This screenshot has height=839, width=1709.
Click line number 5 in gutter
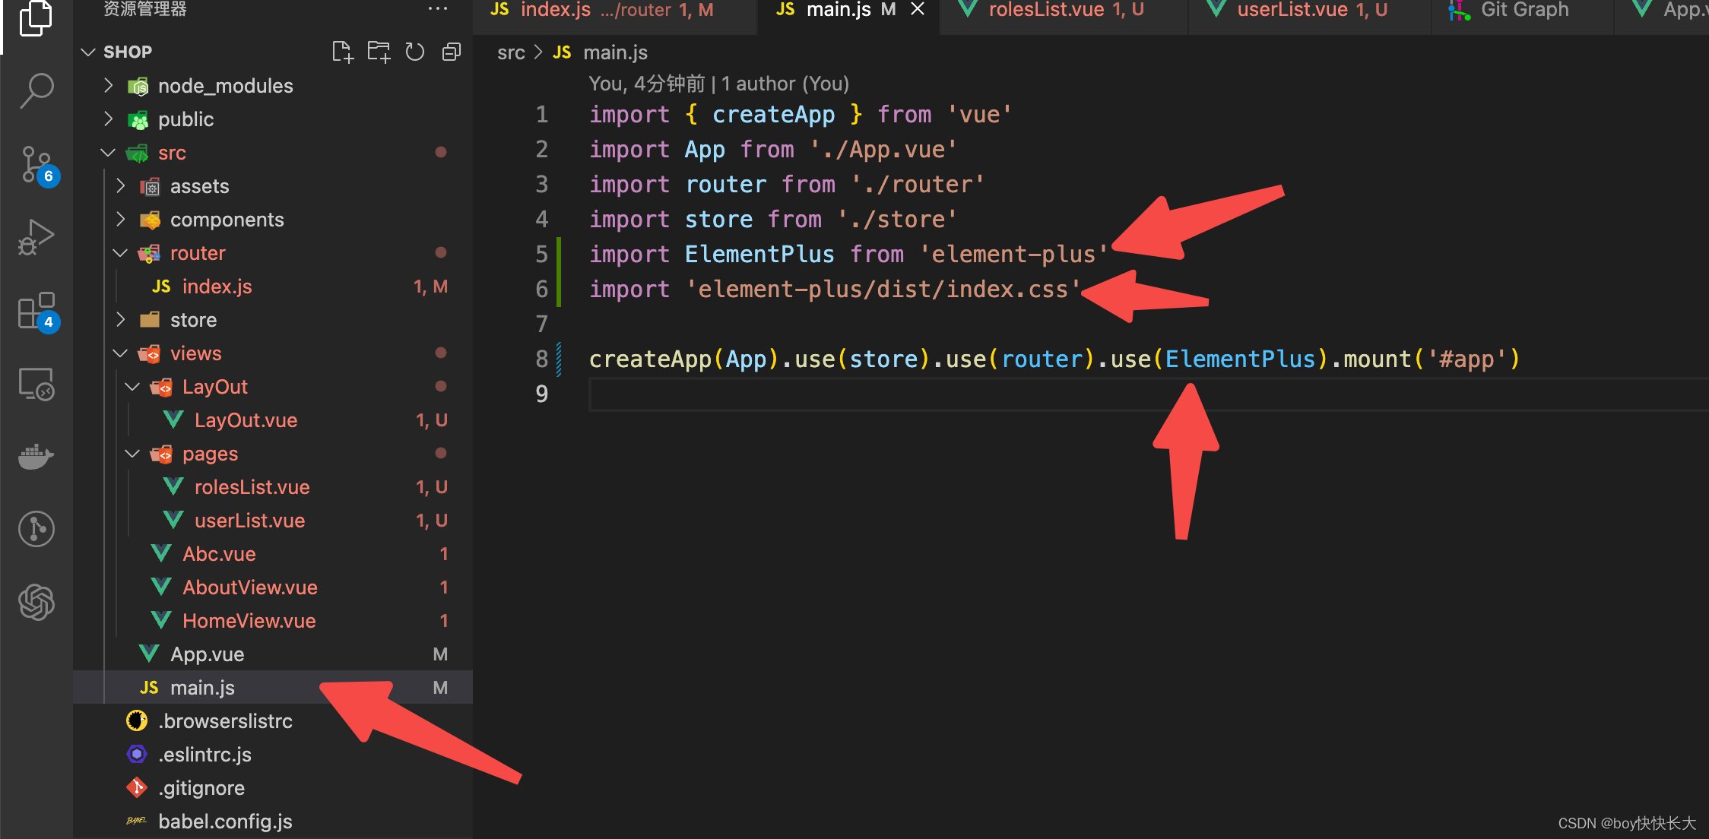(541, 254)
